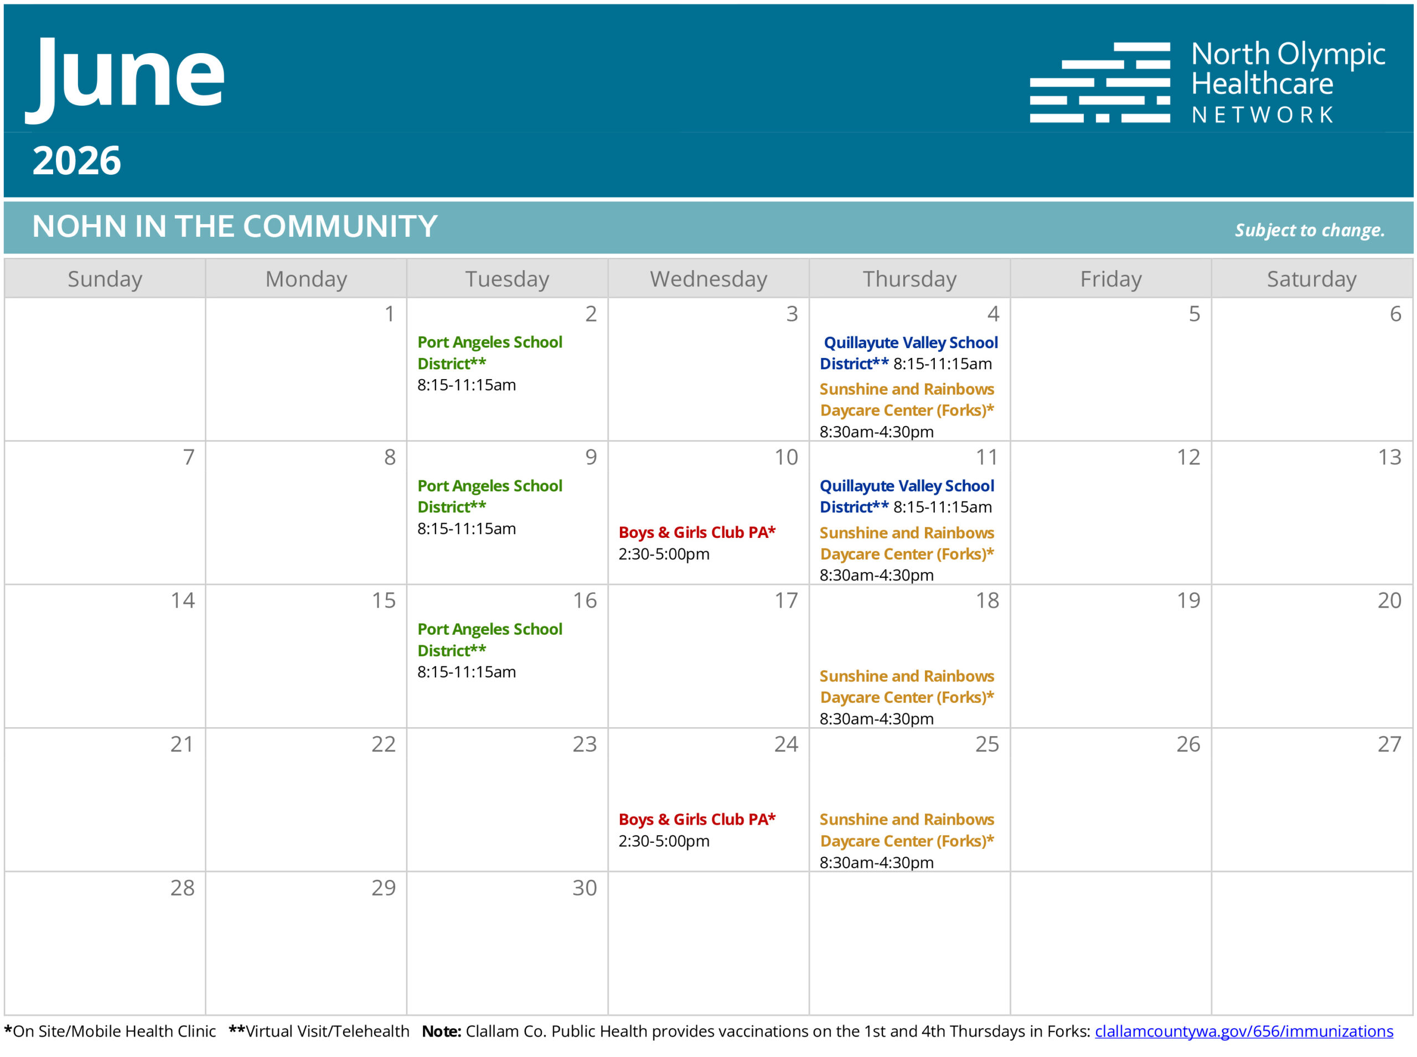
Task: Select the Tuesday column header
Action: (507, 279)
